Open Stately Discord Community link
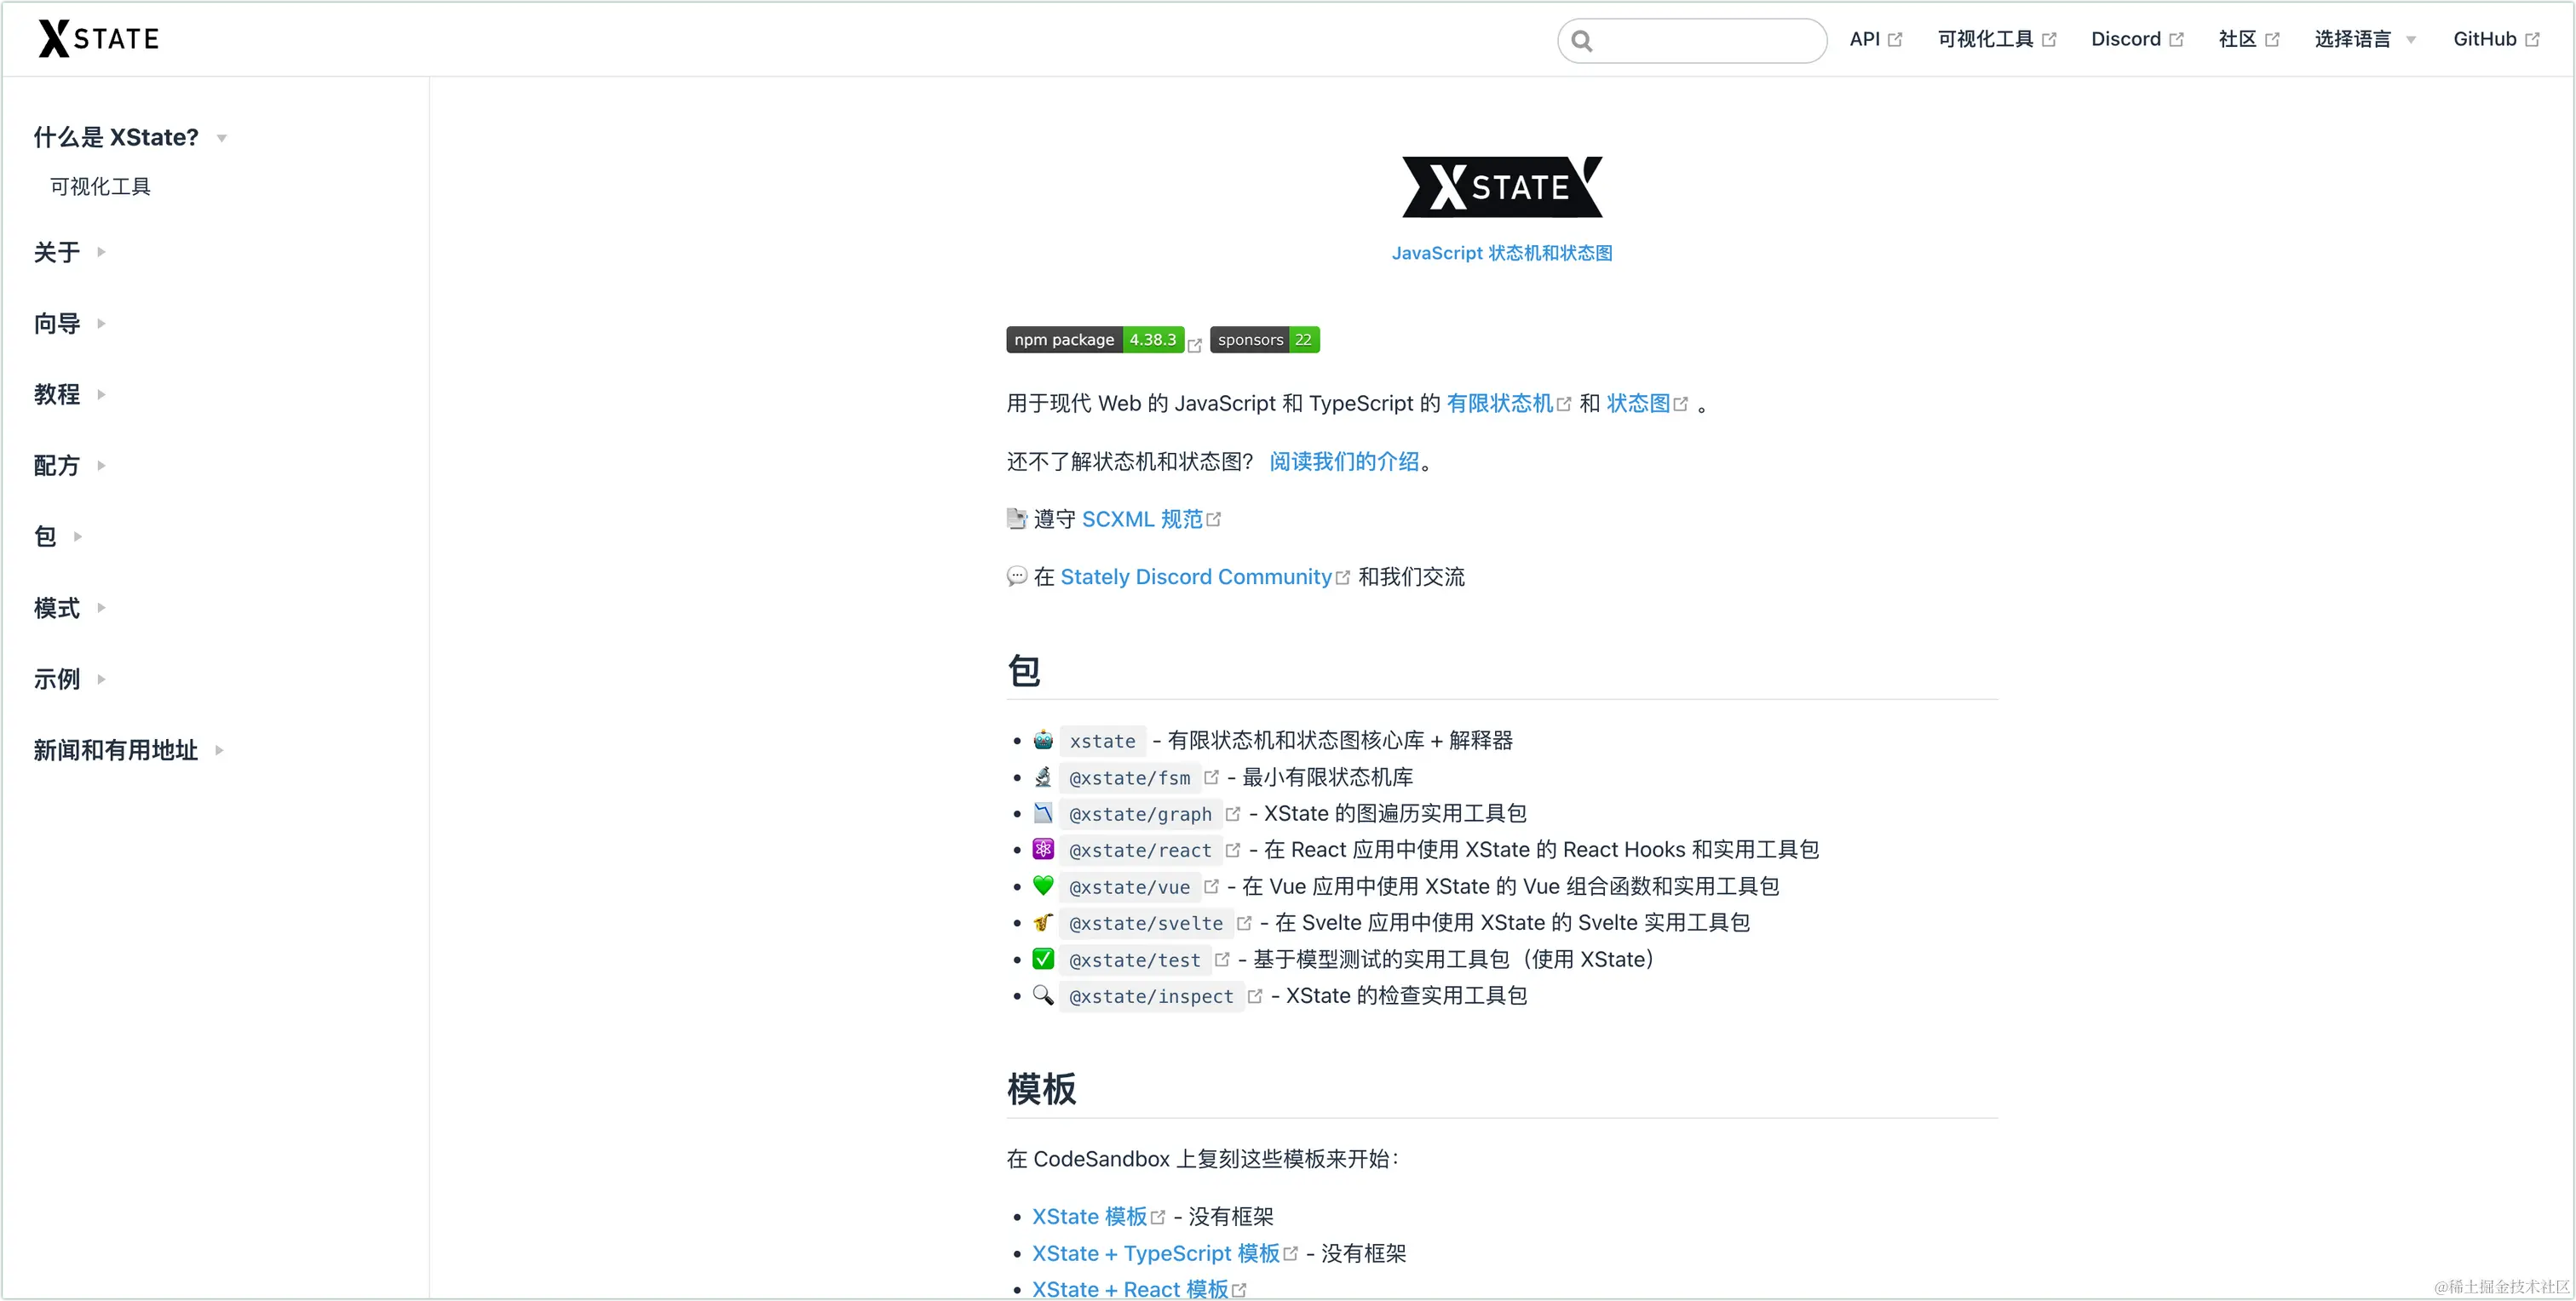Screen dimensions: 2576x1301 click(x=1196, y=576)
